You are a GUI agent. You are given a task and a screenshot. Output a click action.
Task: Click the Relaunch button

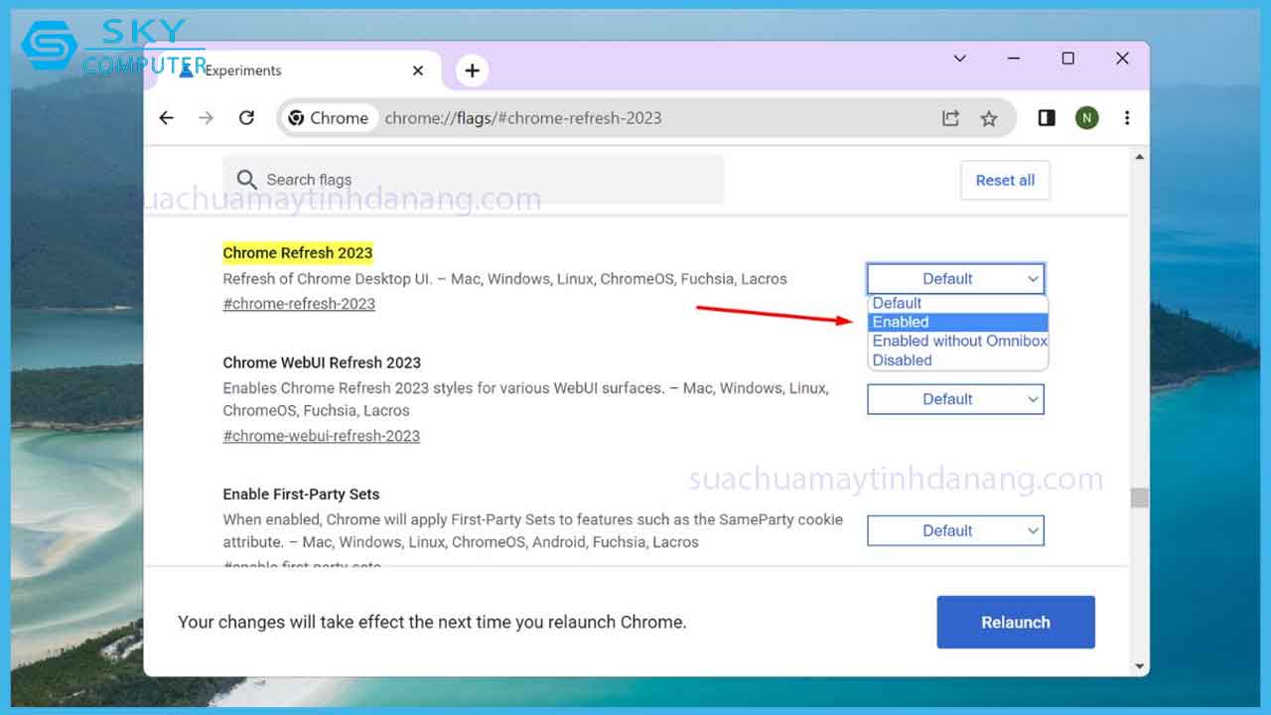(1016, 623)
